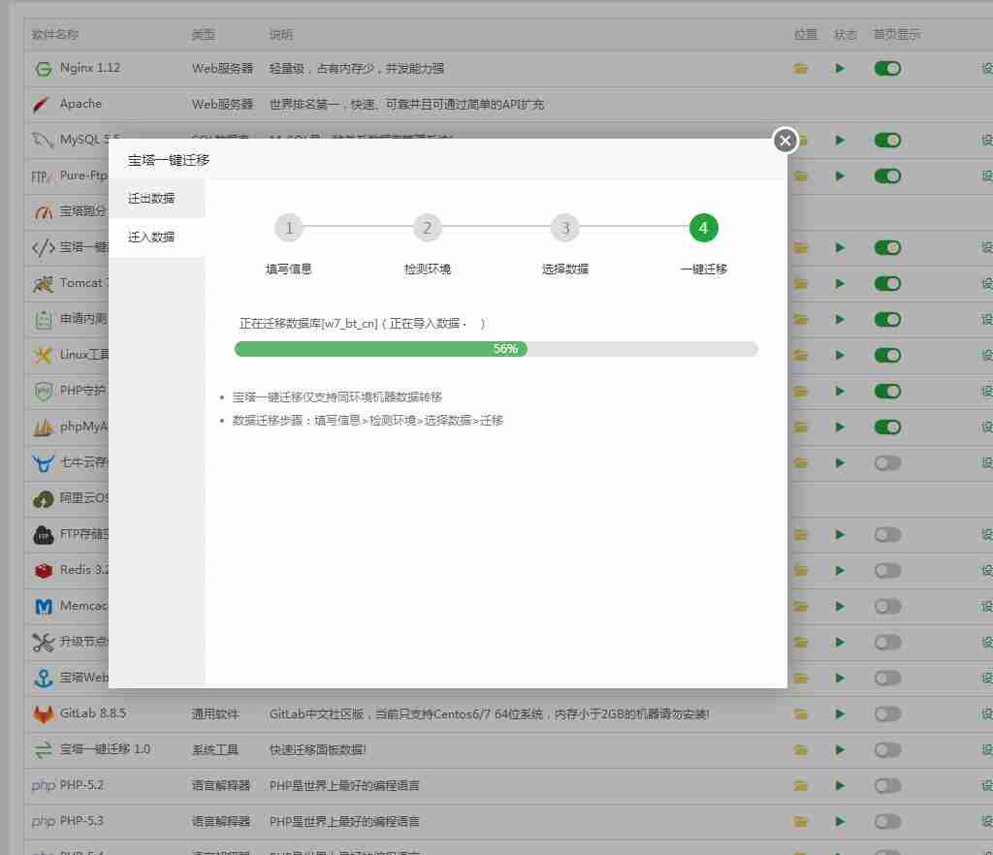Open the folder location icon for Nginx
Viewport: 993px width, 855px height.
pos(799,68)
